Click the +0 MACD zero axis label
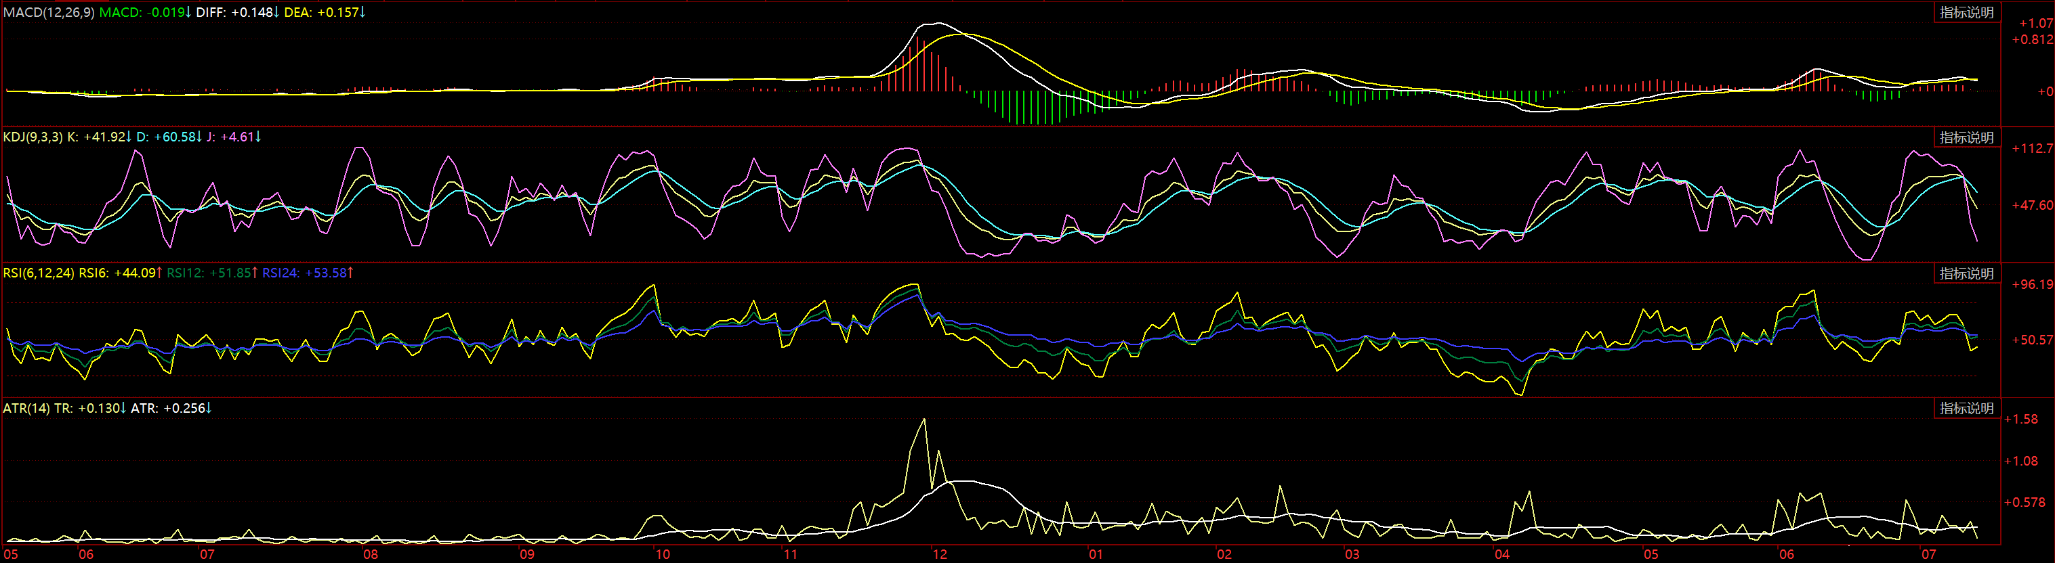Viewport: 2055px width, 563px height. point(2045,91)
